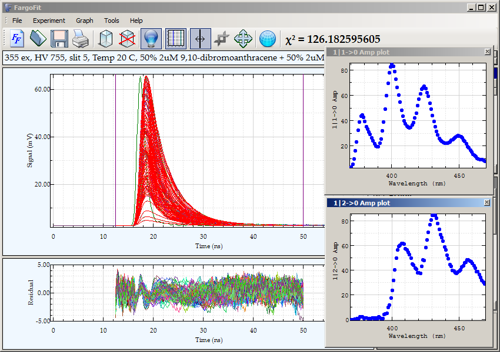Click the crossed-out prism icon
Image resolution: width=500 pixels, height=352 pixels.
[x=127, y=38]
